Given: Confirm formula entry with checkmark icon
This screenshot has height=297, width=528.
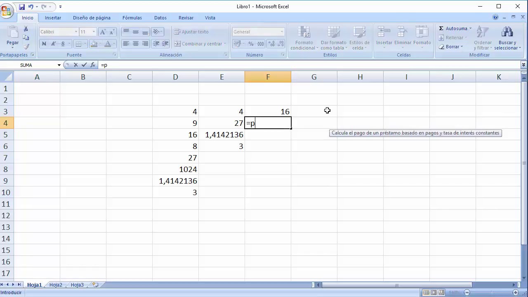Looking at the screenshot, I should (84, 65).
